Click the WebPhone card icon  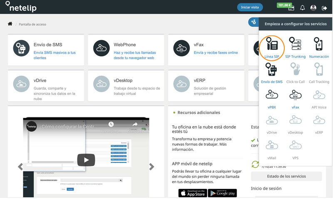[x=101, y=48]
